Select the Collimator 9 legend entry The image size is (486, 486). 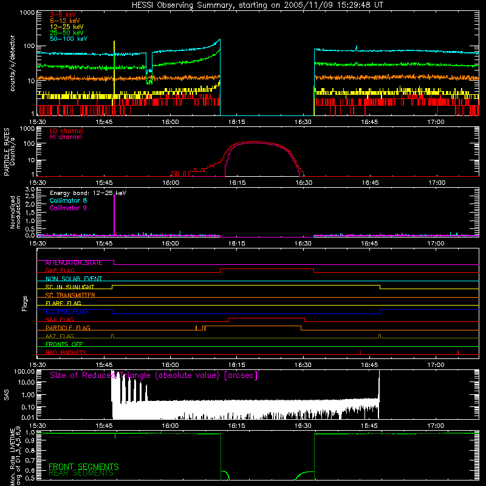(x=68, y=208)
